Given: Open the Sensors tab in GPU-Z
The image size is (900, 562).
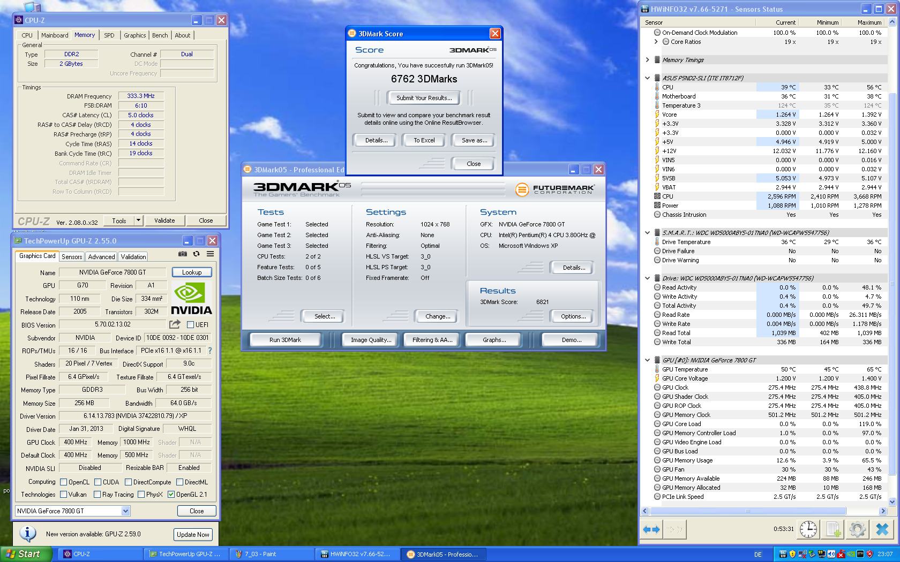Looking at the screenshot, I should 72,257.
